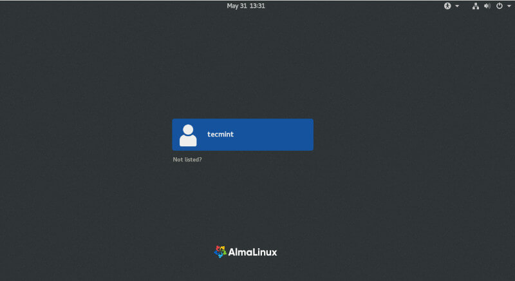Open the accessibility menu icon
Viewport: 515px width, 281px height.
pos(447,6)
